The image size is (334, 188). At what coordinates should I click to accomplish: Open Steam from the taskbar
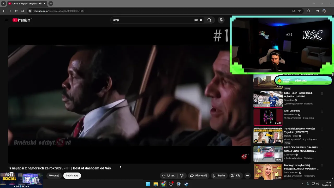pos(186,184)
